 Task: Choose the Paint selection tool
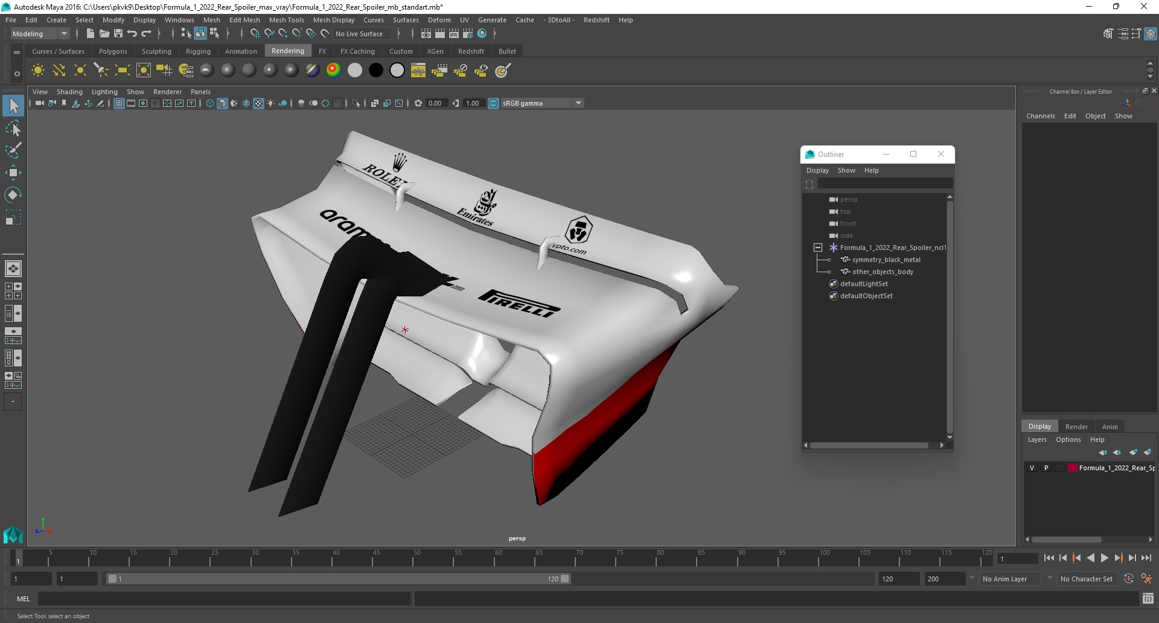[13, 150]
